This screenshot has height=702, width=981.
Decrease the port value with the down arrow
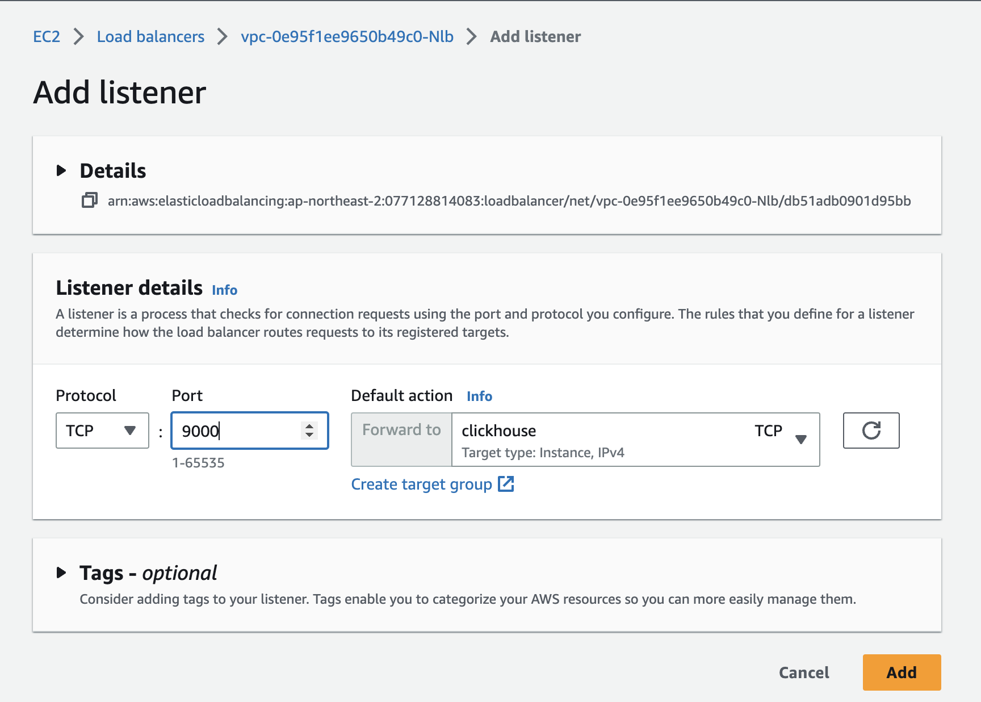(309, 435)
